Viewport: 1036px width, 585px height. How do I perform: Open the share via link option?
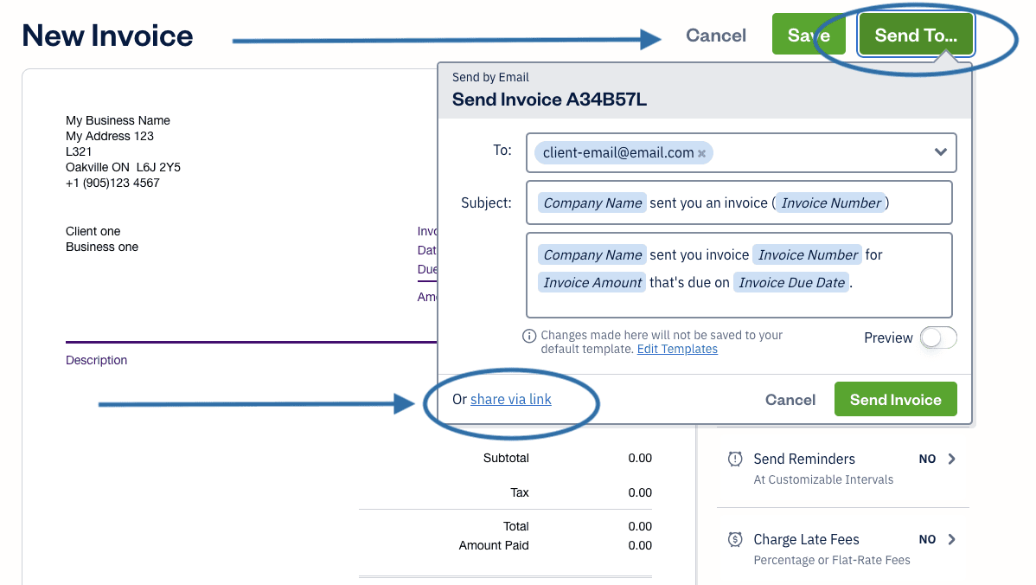(x=511, y=399)
